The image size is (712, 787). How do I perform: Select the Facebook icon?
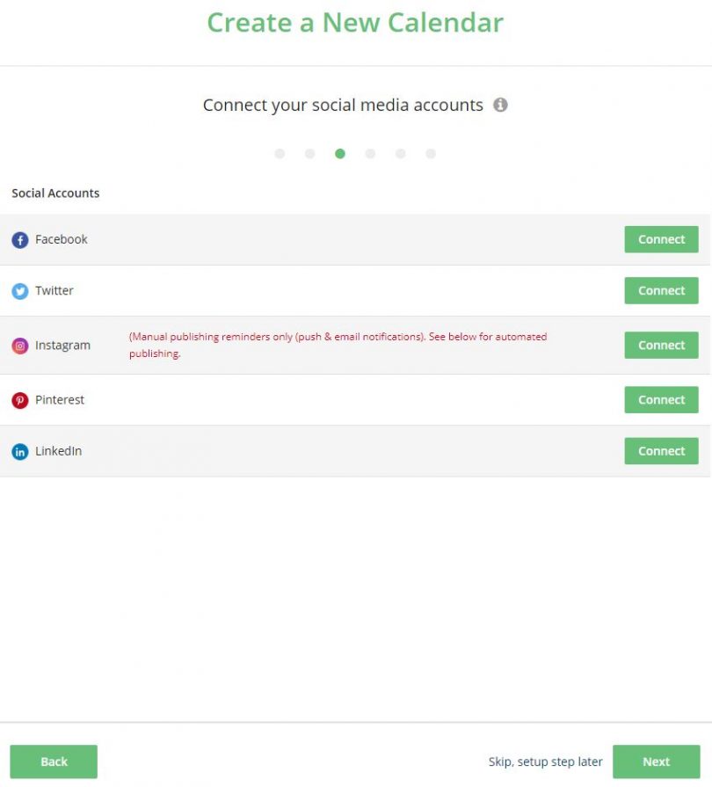[x=20, y=239]
